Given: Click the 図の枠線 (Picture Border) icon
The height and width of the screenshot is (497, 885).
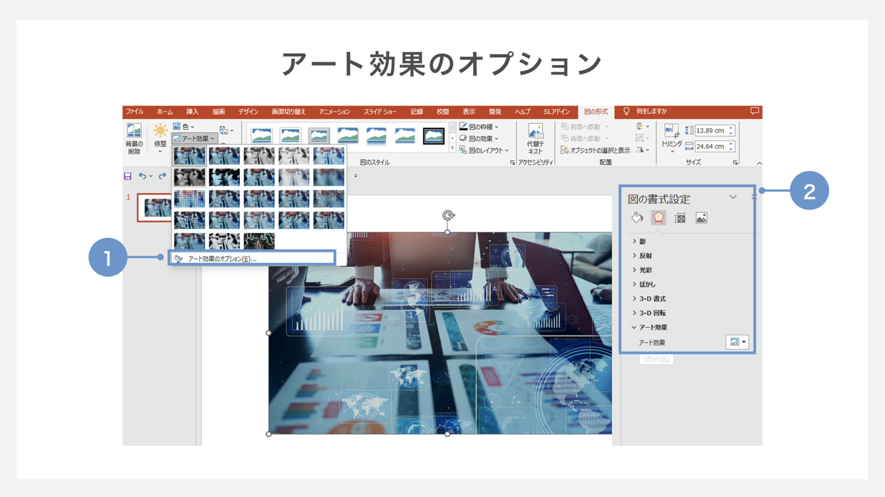Looking at the screenshot, I should pos(463,126).
